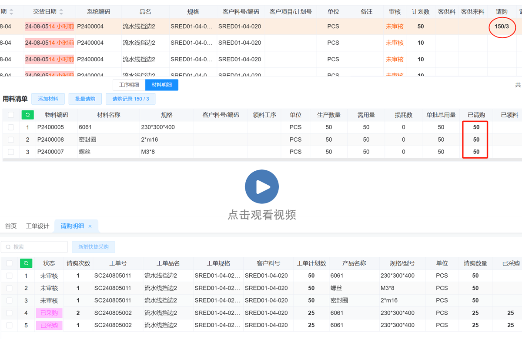Viewport: 522px width, 339px height.
Task: Tick checkbox for 密封圈 material row
Action: [x=11, y=140]
